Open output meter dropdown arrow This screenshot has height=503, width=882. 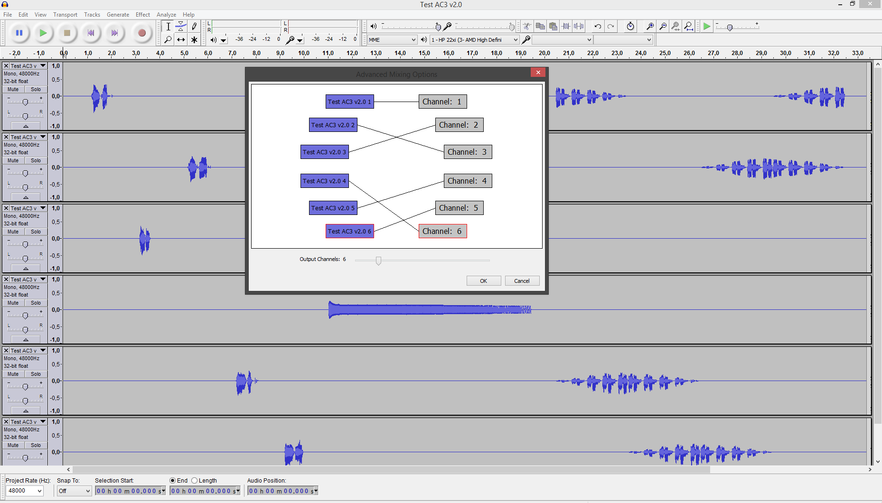pos(224,40)
